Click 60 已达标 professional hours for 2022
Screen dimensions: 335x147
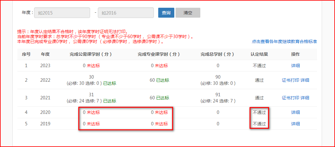(159, 80)
